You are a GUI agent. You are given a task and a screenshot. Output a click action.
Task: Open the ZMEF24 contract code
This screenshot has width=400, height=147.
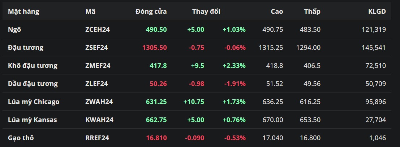click(98, 65)
